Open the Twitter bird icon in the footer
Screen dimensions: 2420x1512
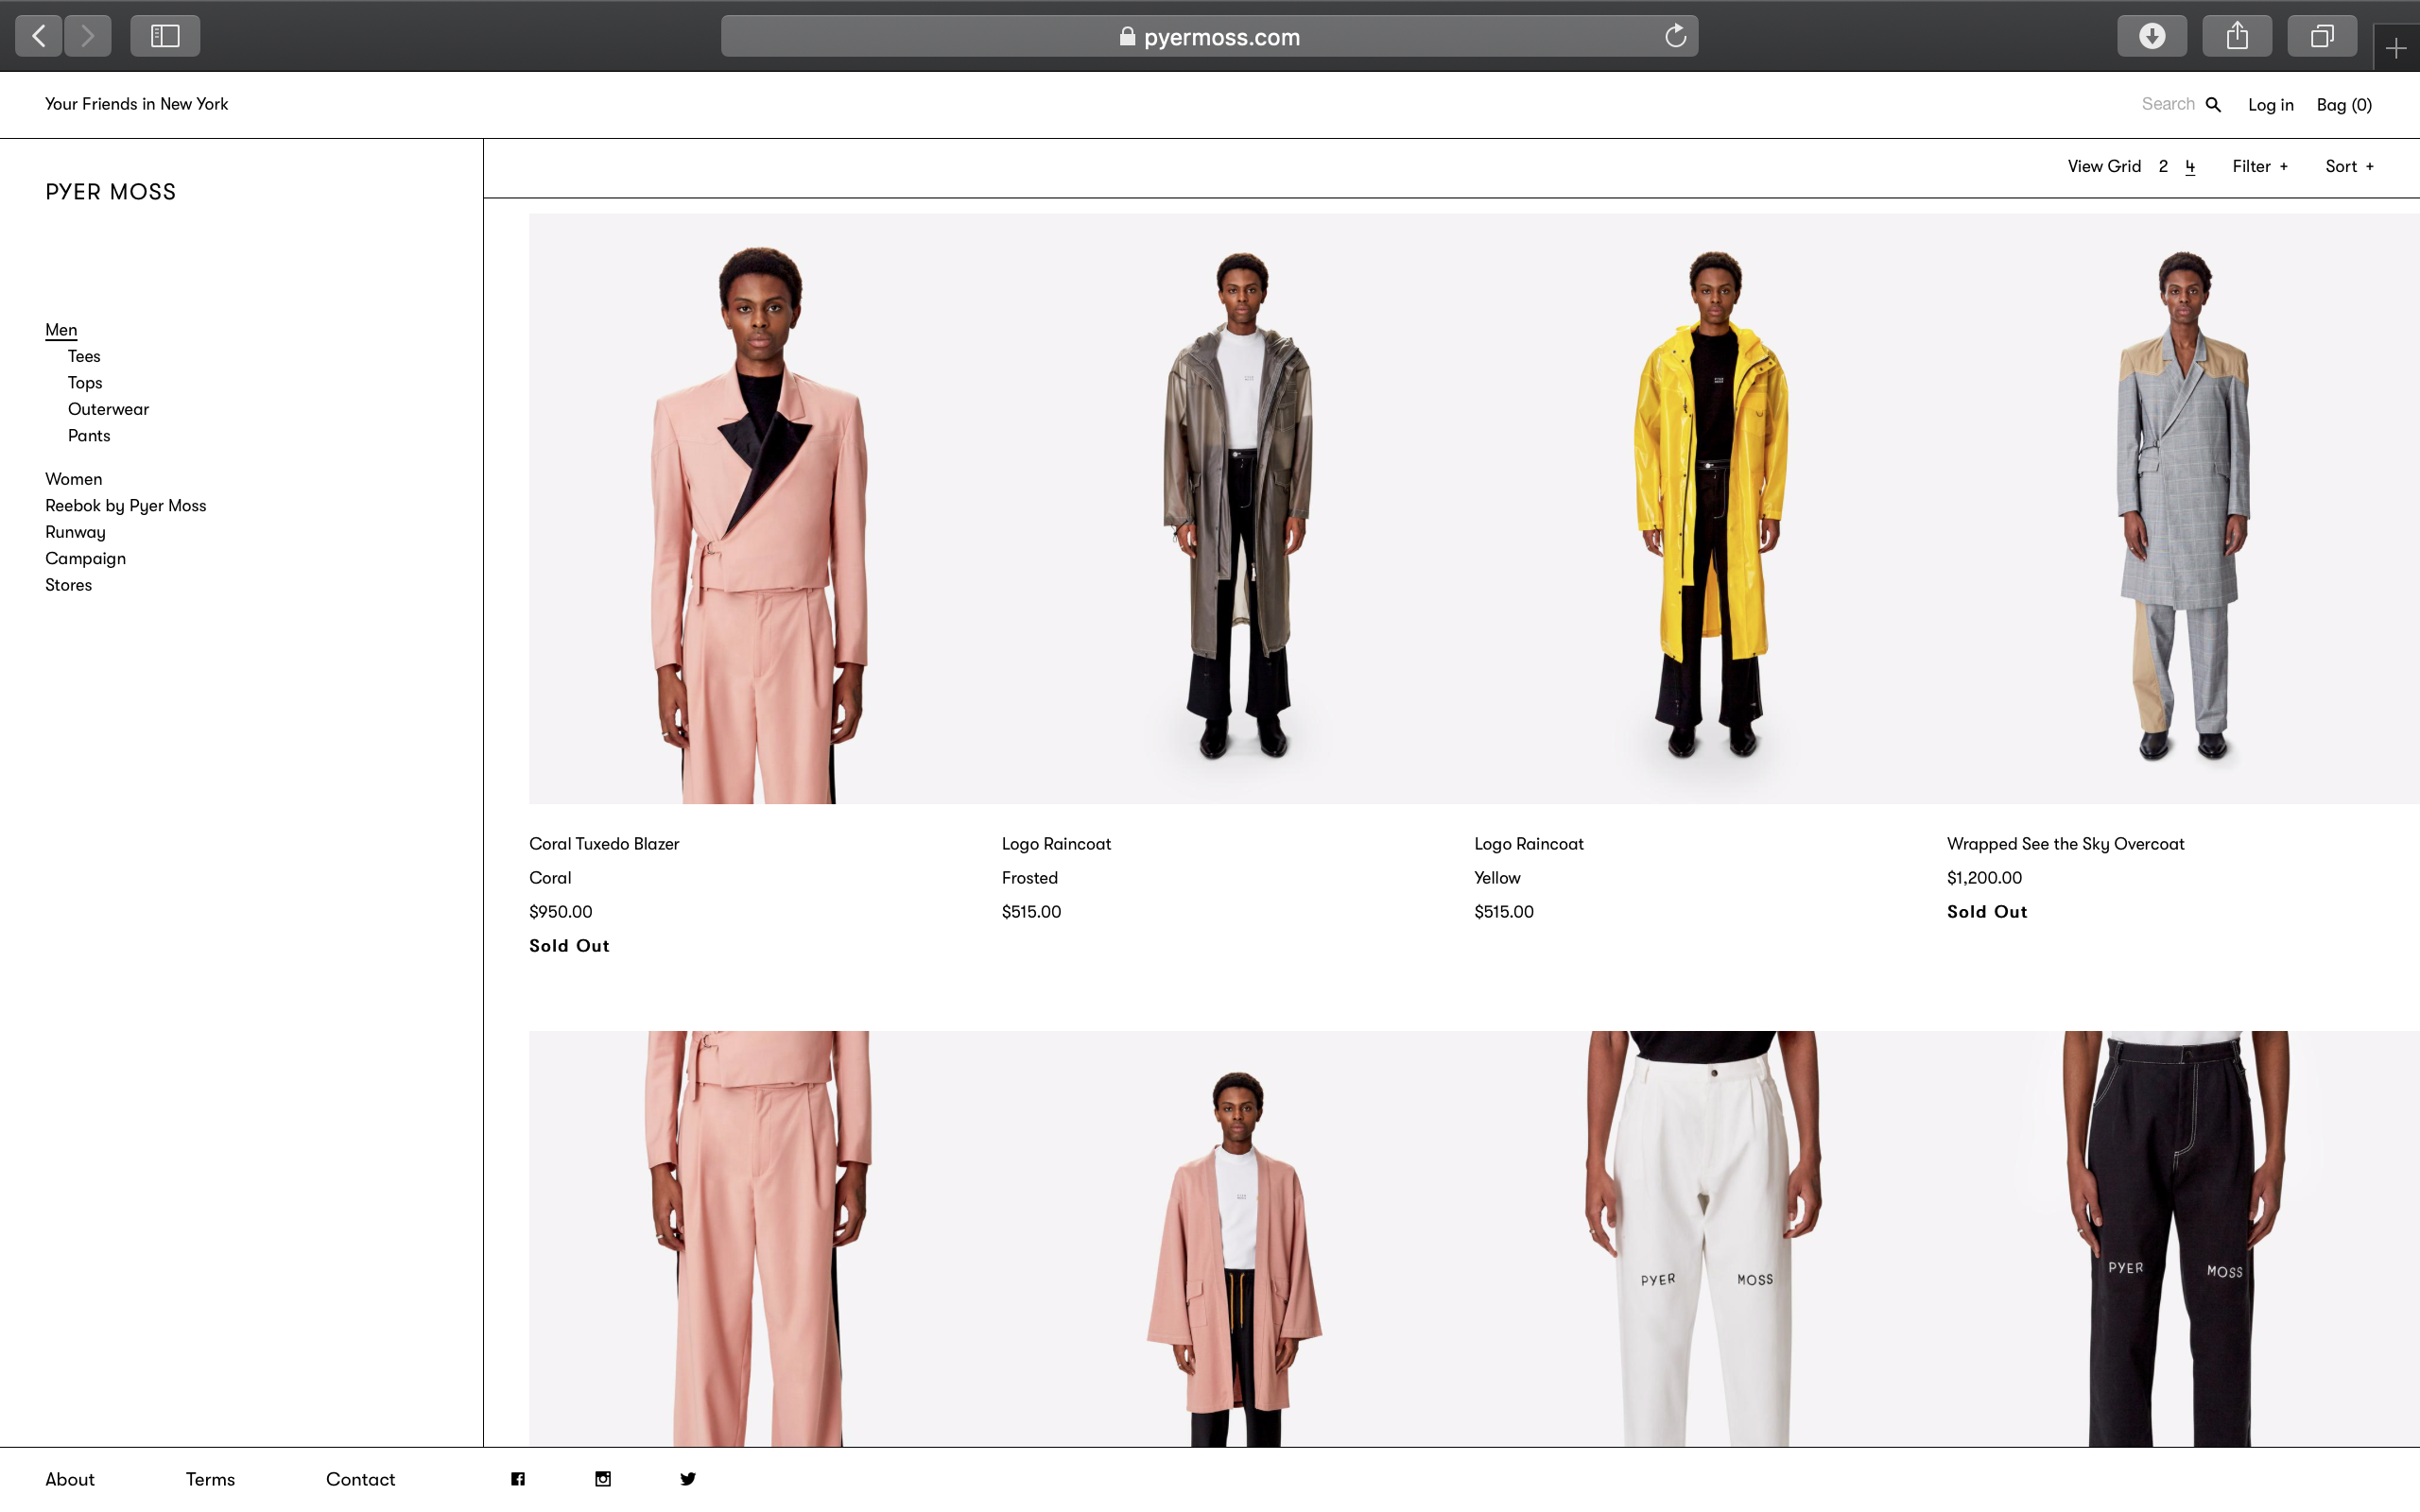688,1479
